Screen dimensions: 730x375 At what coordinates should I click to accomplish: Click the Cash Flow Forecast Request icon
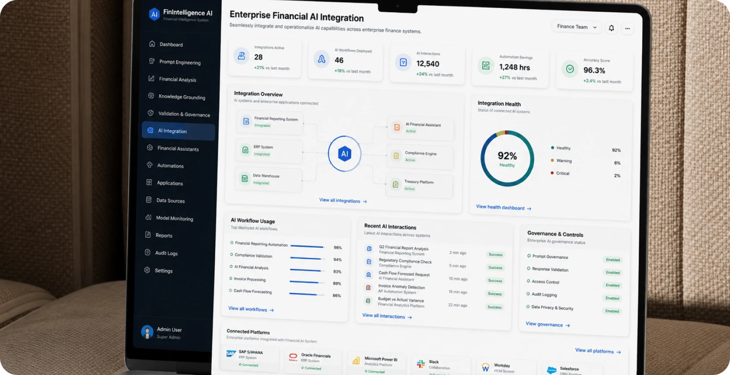(x=369, y=275)
